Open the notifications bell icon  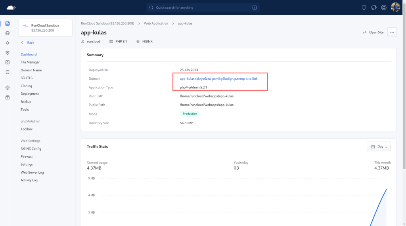[364, 8]
